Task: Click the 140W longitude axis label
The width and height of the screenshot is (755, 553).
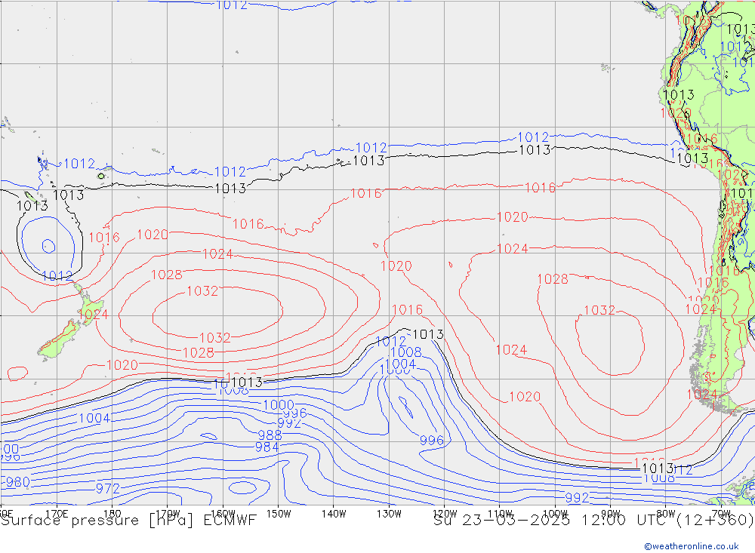Action: [334, 514]
